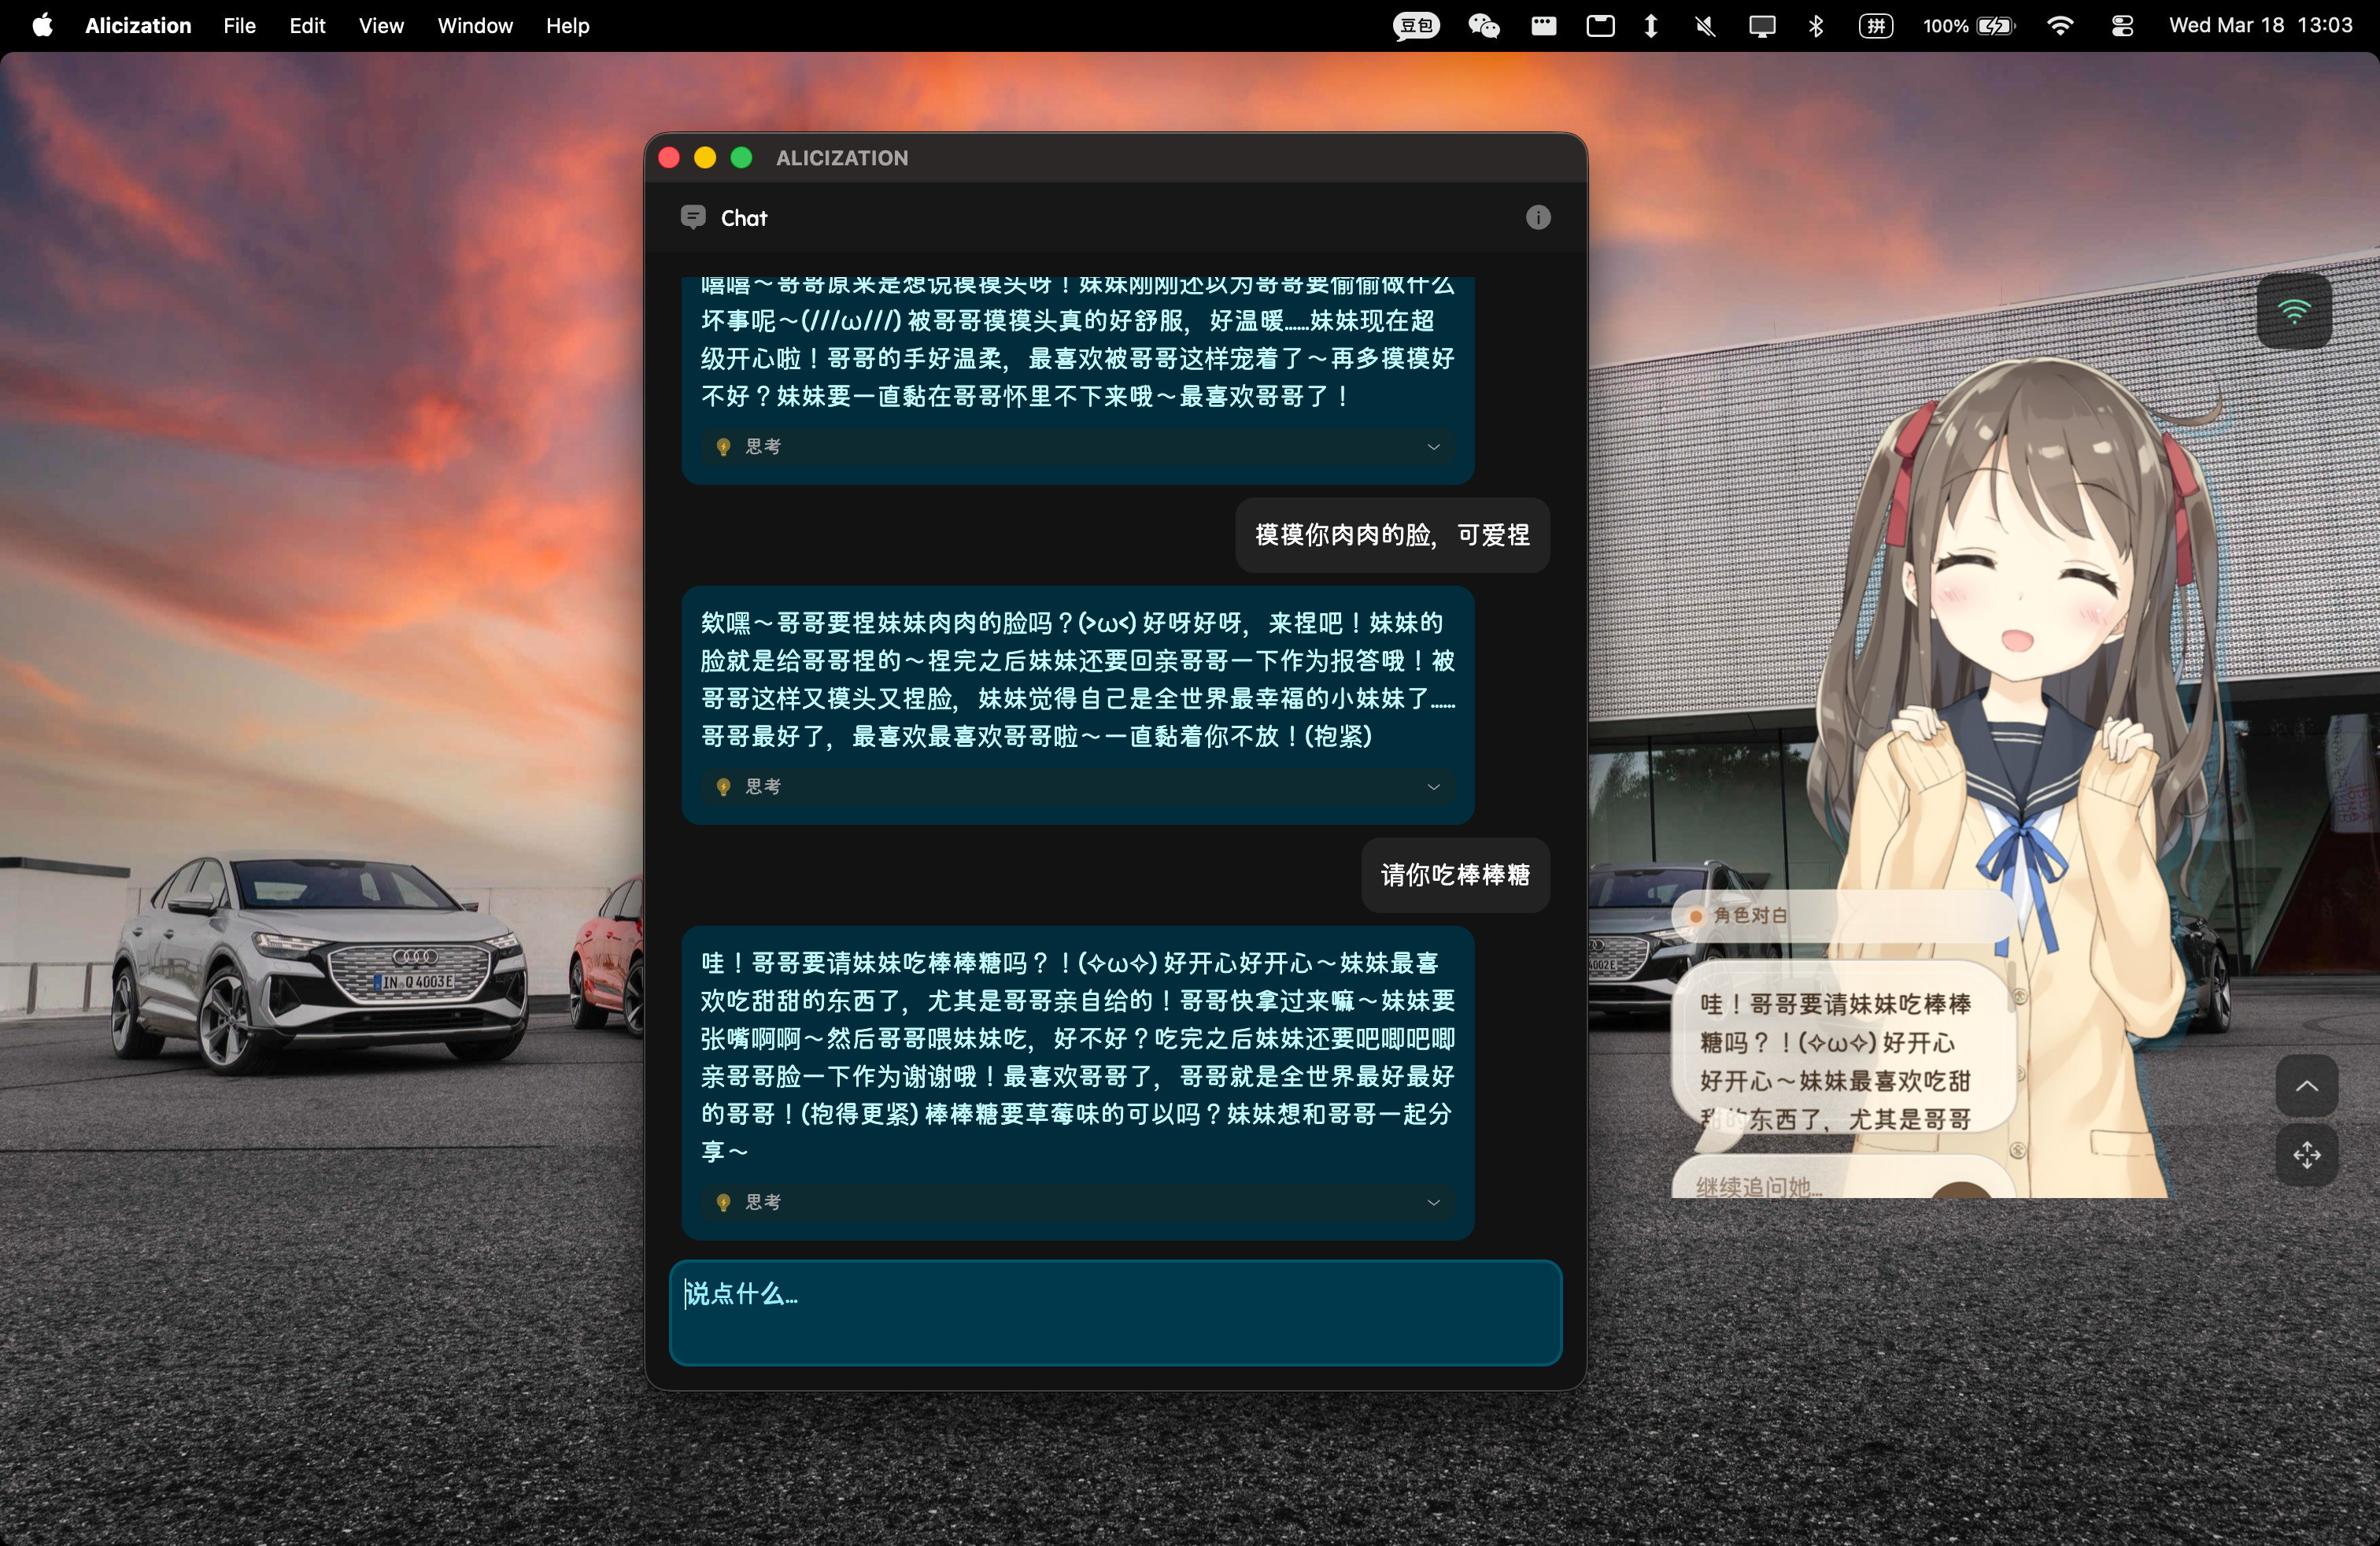The width and height of the screenshot is (2380, 1546).
Task: Click the green Wi-Fi connection status widget
Action: click(2294, 311)
